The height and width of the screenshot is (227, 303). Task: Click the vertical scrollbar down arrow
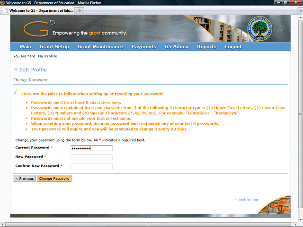(x=301, y=219)
